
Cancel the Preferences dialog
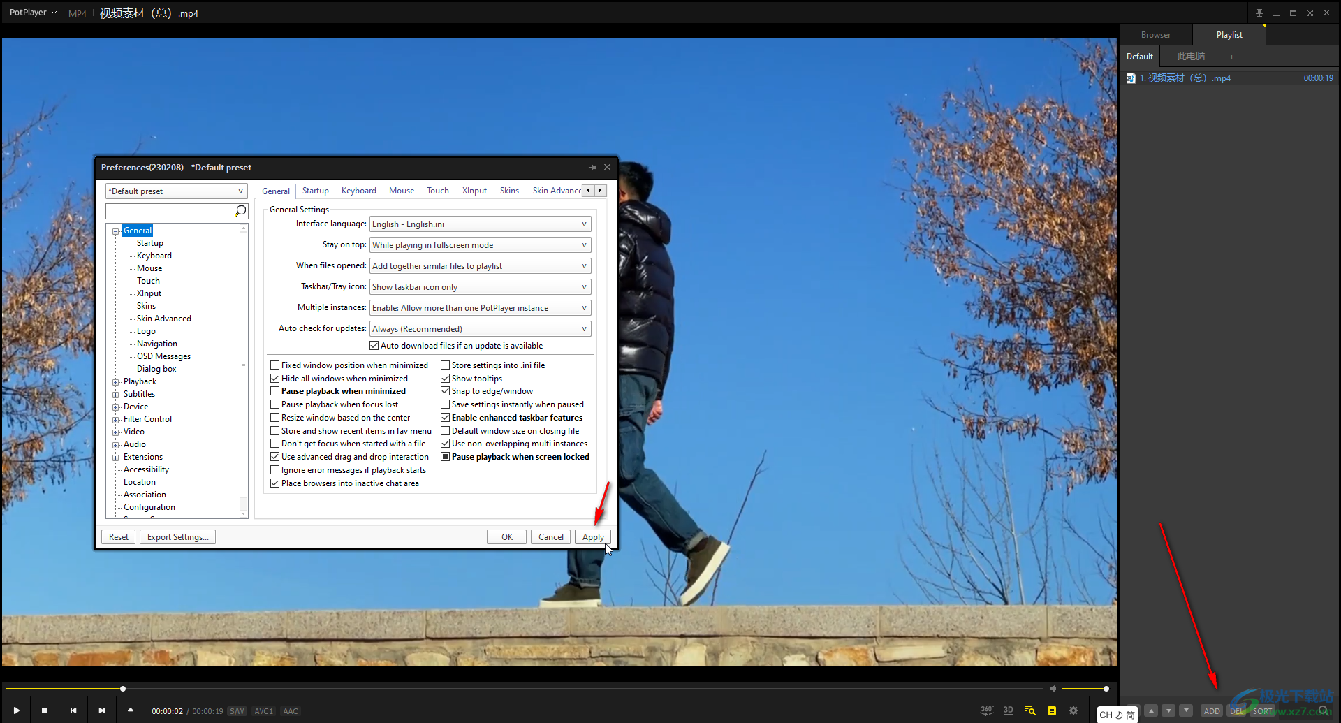pyautogui.click(x=550, y=537)
